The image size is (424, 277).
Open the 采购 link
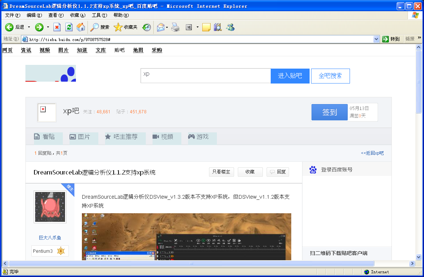[x=157, y=50]
